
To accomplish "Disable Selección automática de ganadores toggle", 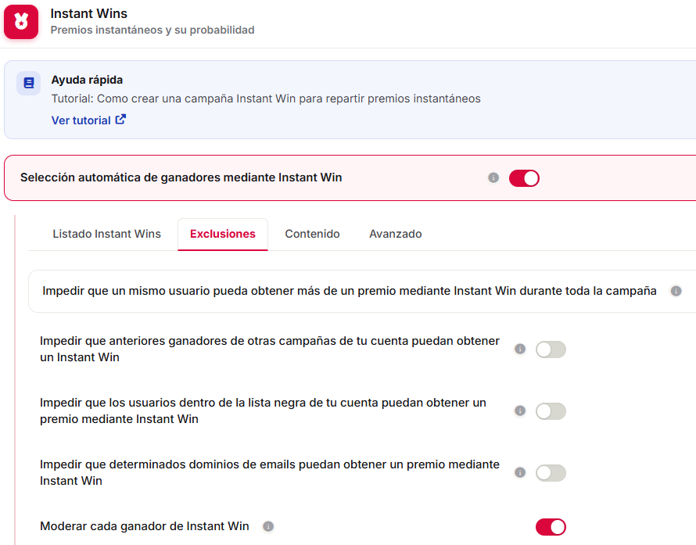I will pyautogui.click(x=524, y=178).
